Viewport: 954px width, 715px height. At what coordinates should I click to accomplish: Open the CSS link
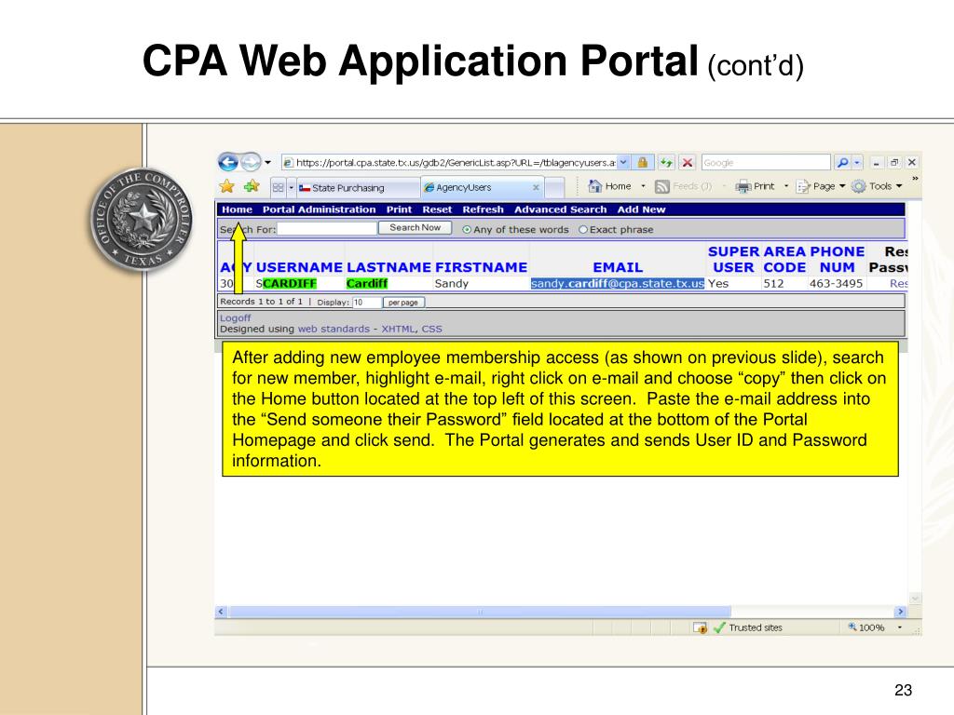432,329
